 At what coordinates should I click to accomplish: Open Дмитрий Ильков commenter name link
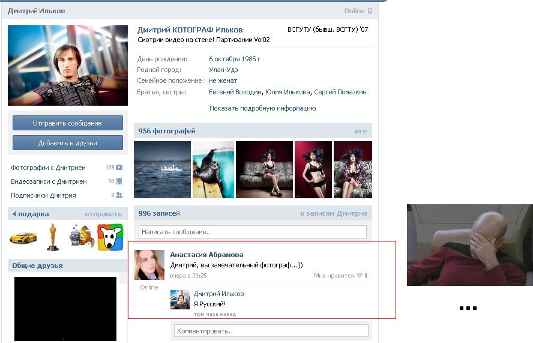[218, 294]
